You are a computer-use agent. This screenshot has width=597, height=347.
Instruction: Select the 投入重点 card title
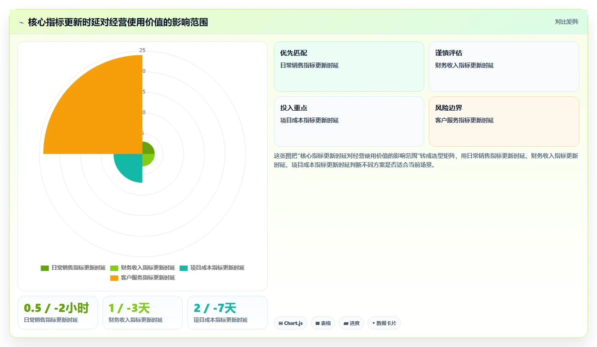pos(294,108)
